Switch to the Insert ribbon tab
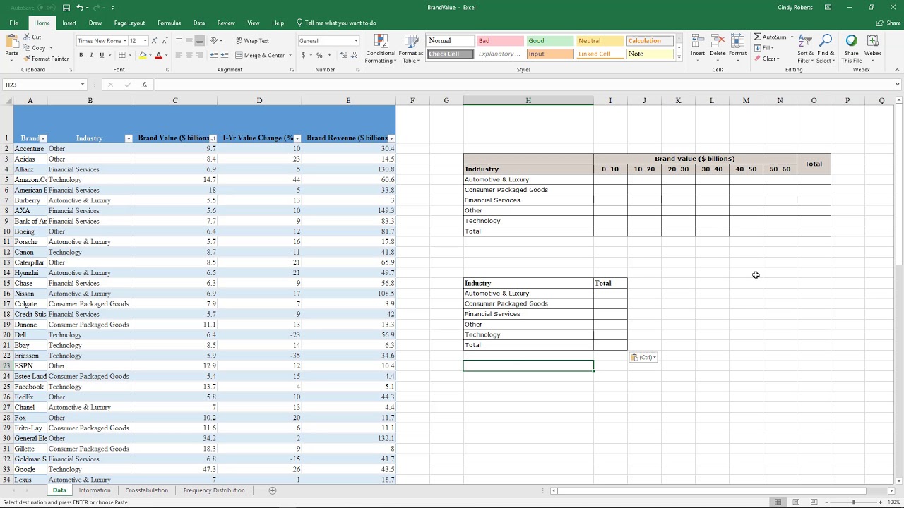The height and width of the screenshot is (508, 904). pos(69,23)
